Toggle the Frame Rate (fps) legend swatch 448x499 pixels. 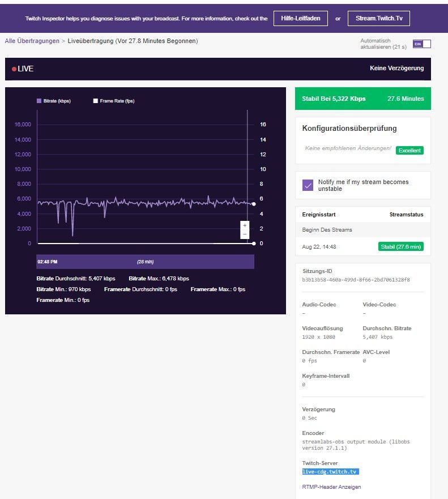(x=96, y=101)
